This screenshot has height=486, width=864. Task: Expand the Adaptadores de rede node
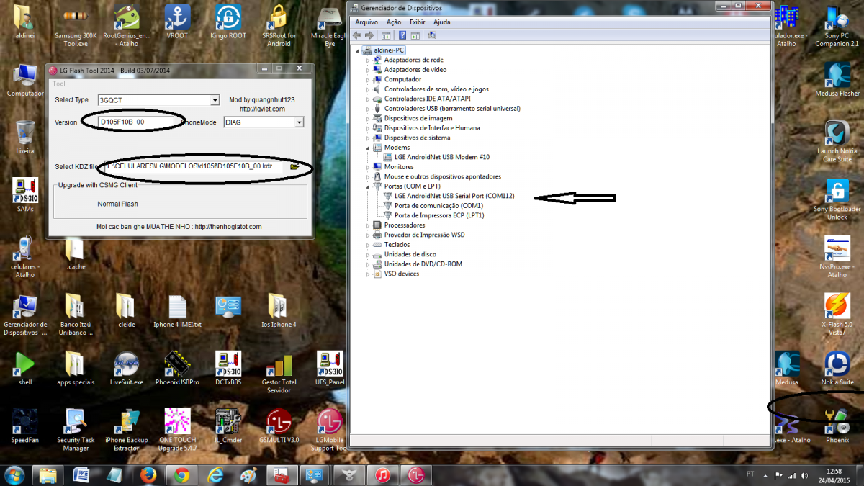368,60
